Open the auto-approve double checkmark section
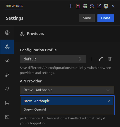The image size is (120, 127). [x=7, y=61]
